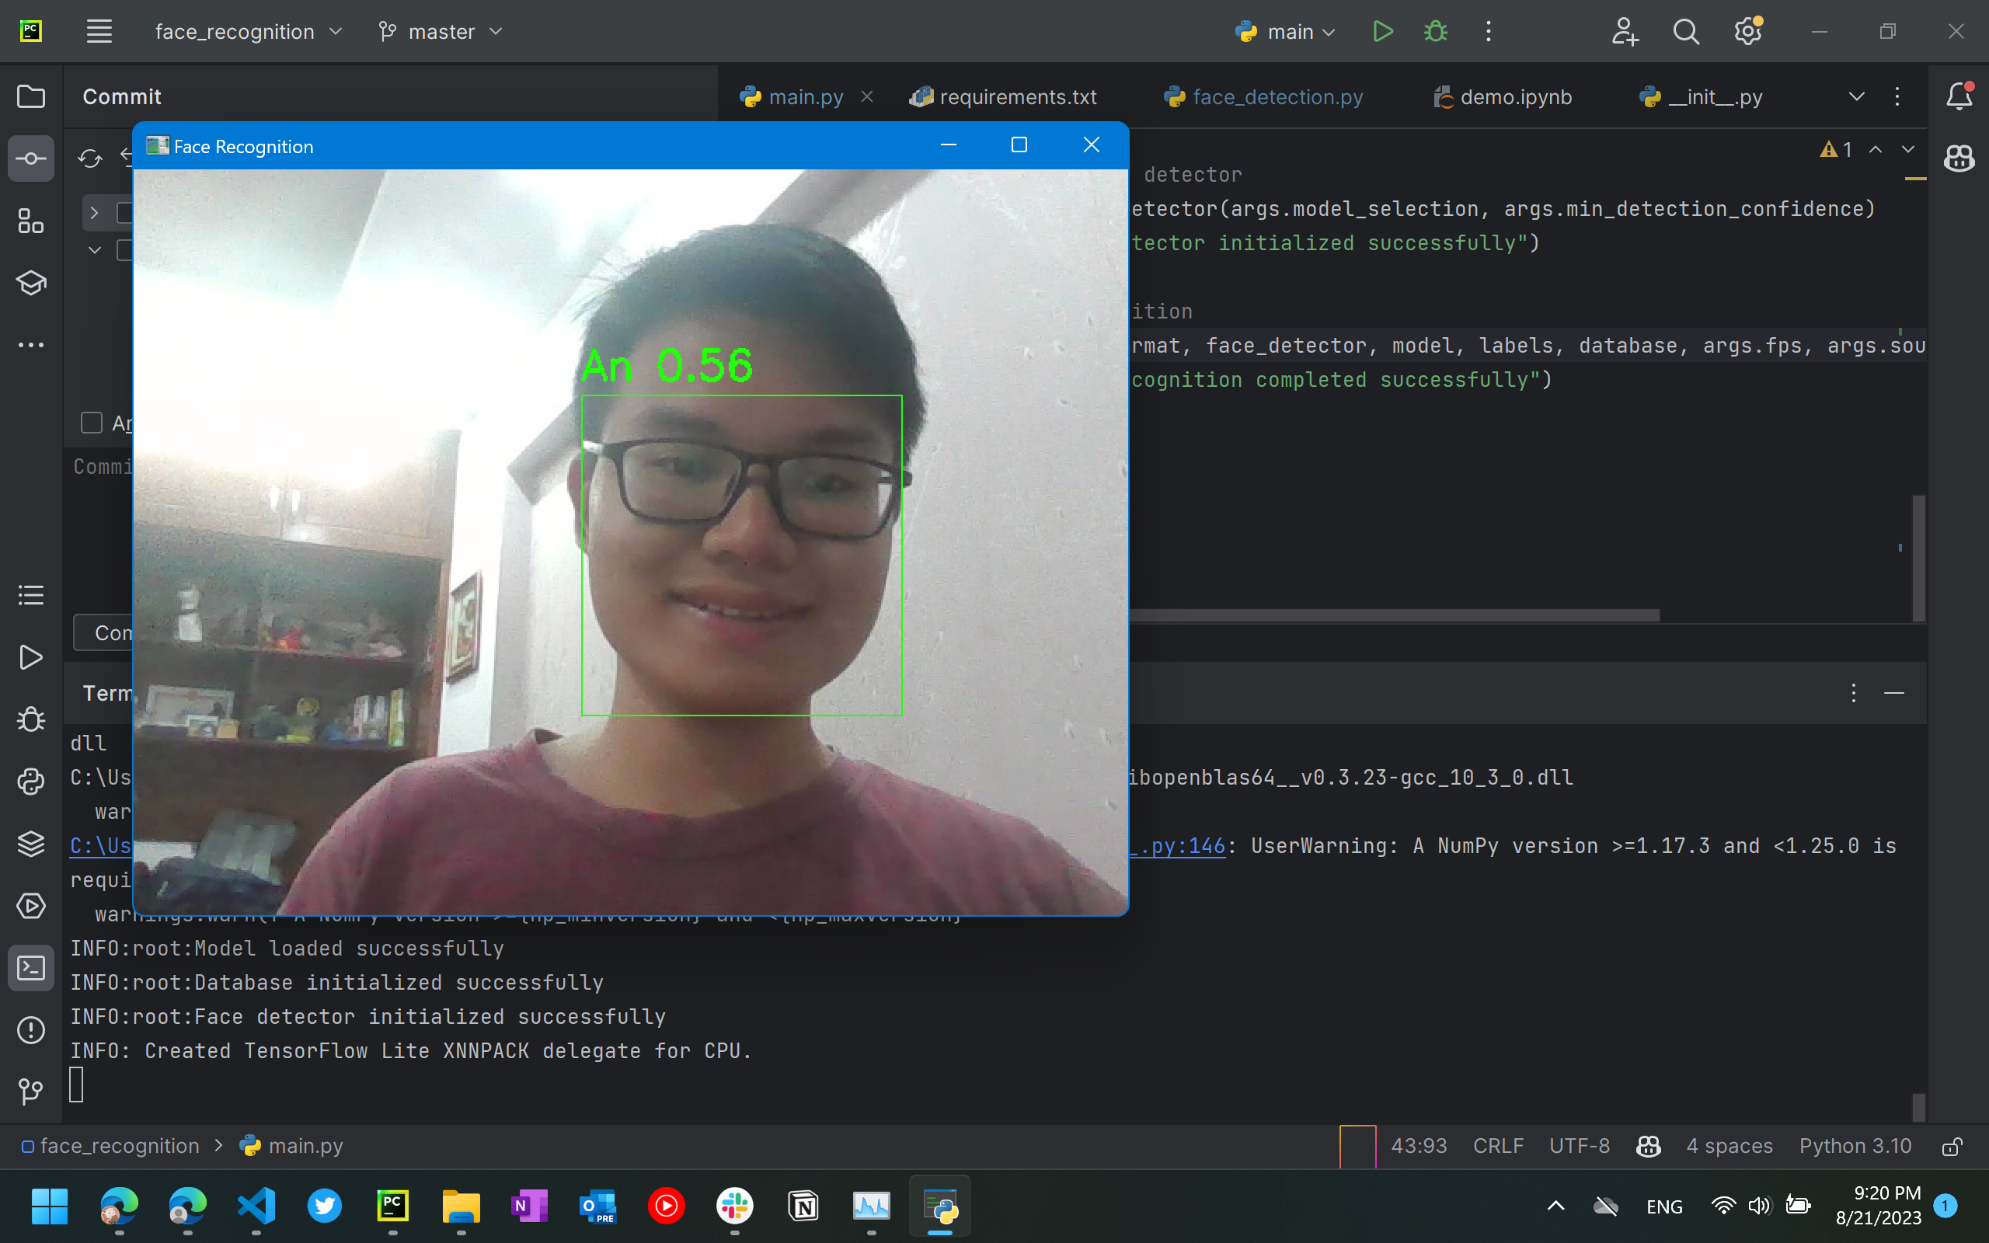Open the Problems view icon
The width and height of the screenshot is (1989, 1243).
tap(30, 1030)
